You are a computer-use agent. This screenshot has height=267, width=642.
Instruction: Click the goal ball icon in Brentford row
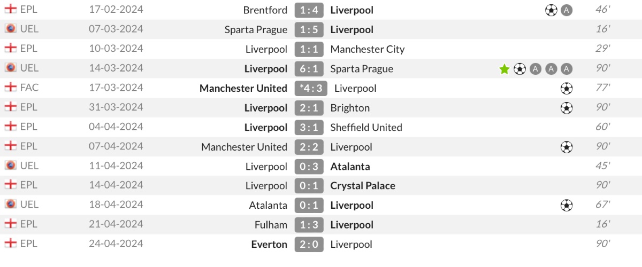click(551, 10)
